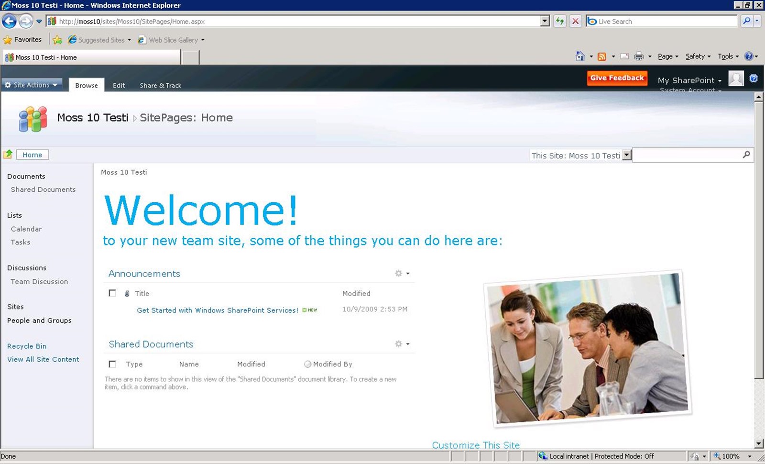
Task: Click the IE Home toolbar icon
Action: 580,56
